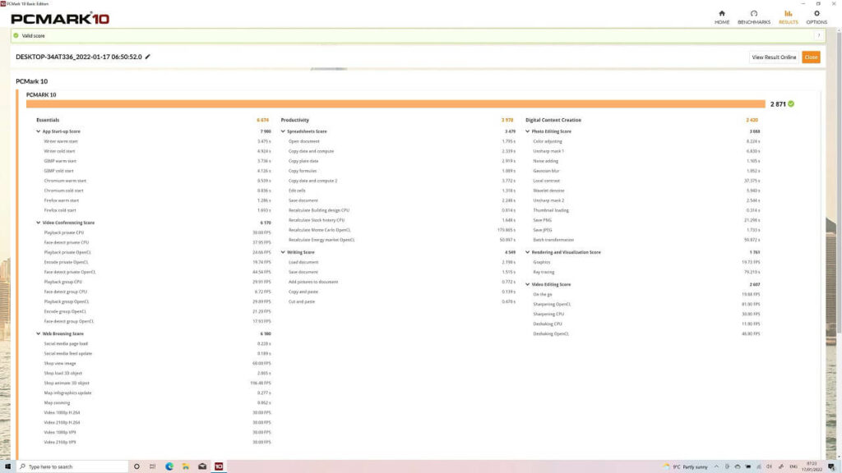This screenshot has width=842, height=473.
Task: Select the 'Load document' row
Action: point(401,262)
